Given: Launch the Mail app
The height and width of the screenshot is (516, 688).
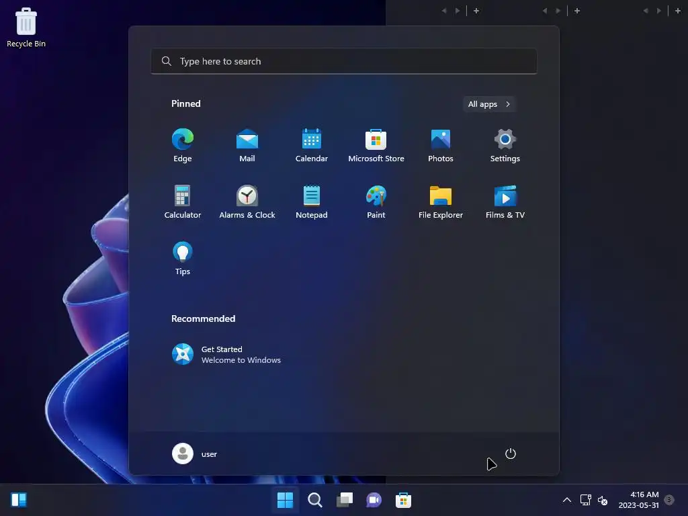Looking at the screenshot, I should pyautogui.click(x=247, y=146).
